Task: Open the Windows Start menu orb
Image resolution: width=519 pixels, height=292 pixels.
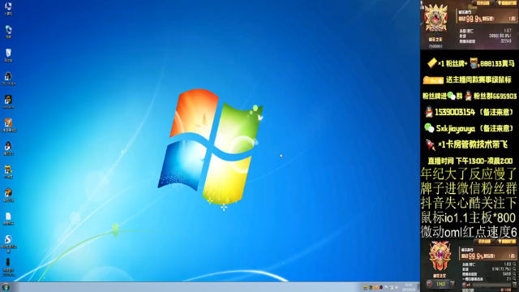Action: pyautogui.click(x=6, y=287)
